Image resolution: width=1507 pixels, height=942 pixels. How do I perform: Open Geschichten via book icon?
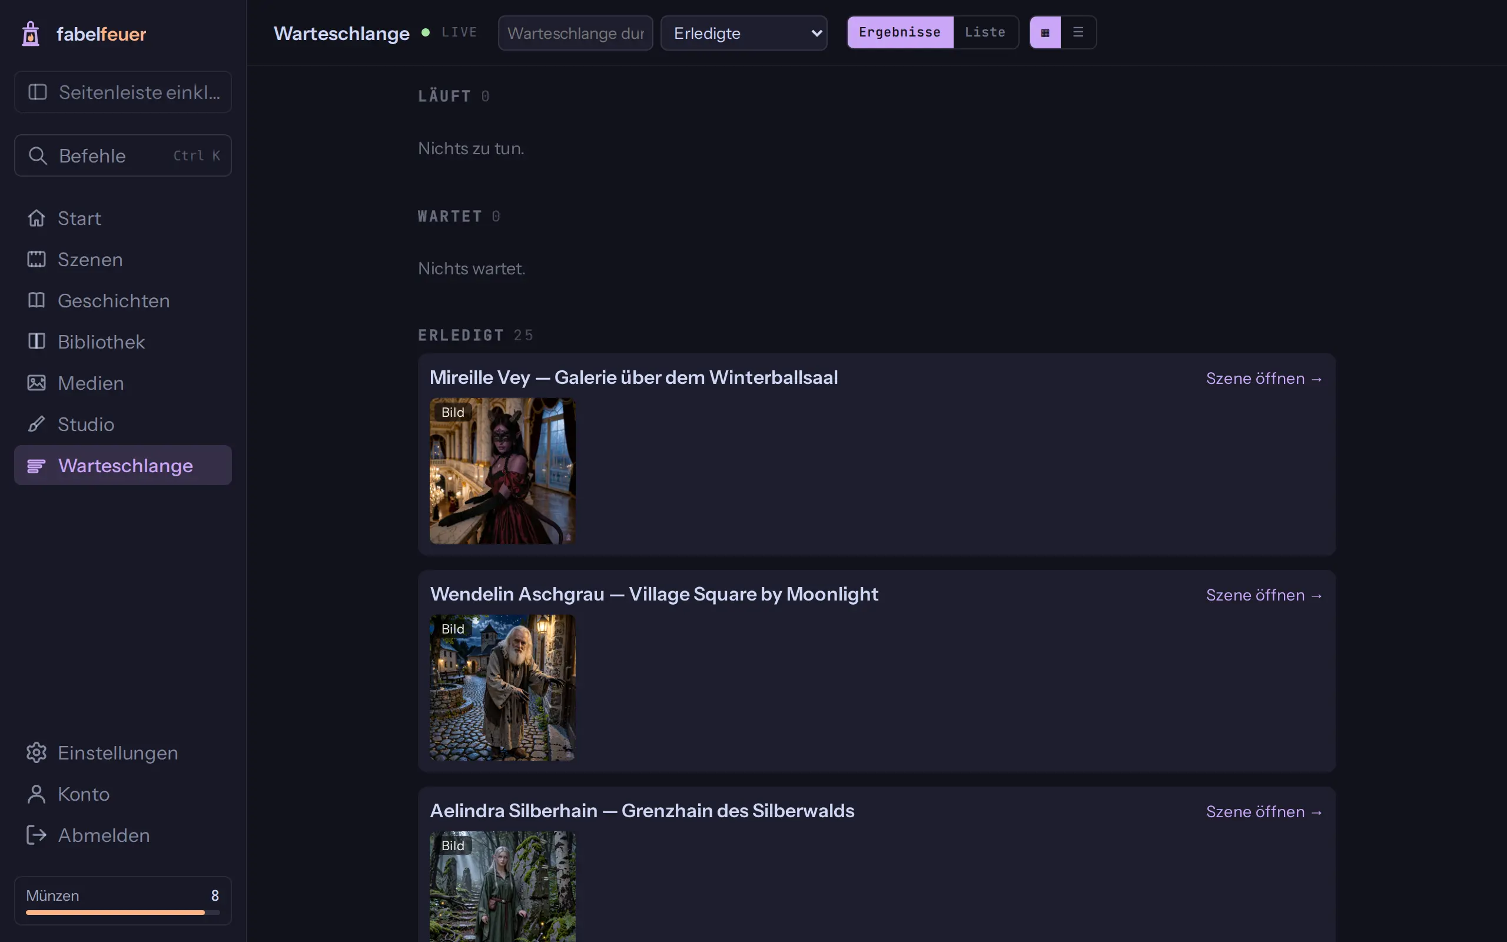pyautogui.click(x=36, y=300)
